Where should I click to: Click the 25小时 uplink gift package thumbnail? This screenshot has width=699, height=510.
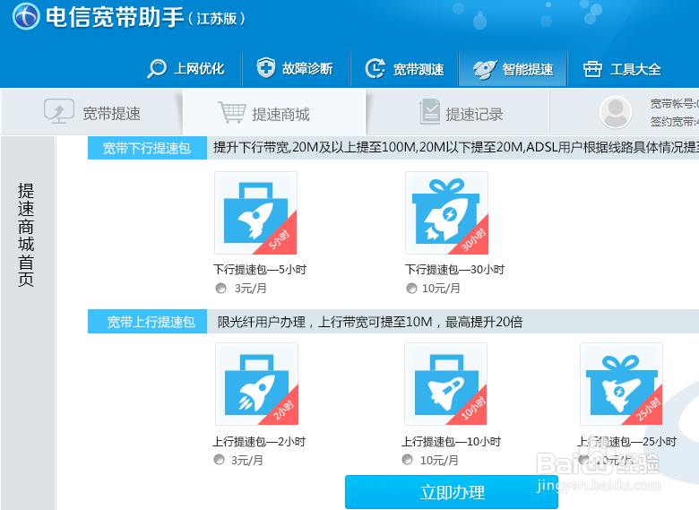(x=621, y=384)
